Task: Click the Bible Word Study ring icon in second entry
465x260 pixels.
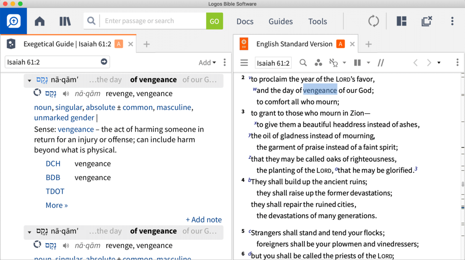Action: tap(37, 245)
